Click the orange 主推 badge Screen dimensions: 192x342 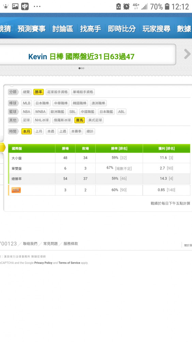[16, 190]
